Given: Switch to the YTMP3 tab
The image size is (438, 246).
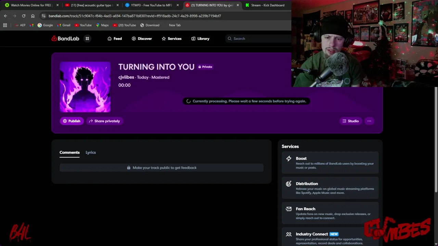Looking at the screenshot, I should (151, 5).
